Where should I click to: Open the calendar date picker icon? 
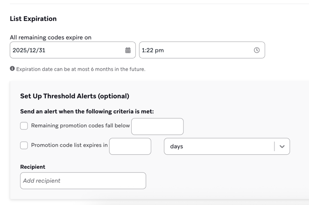[128, 50]
